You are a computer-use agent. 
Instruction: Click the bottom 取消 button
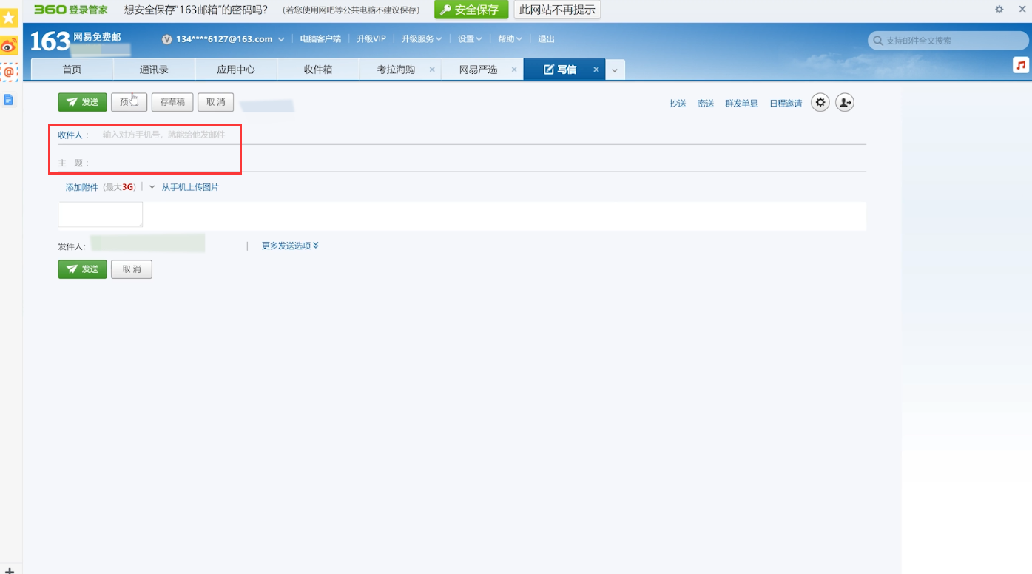click(x=132, y=269)
